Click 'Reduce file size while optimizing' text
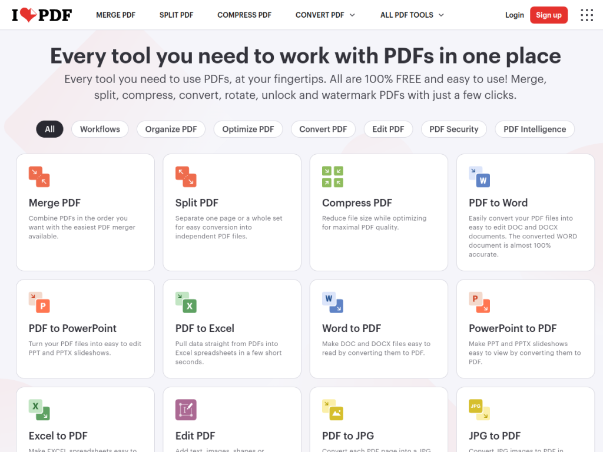This screenshot has height=452, width=603. pyautogui.click(x=374, y=222)
